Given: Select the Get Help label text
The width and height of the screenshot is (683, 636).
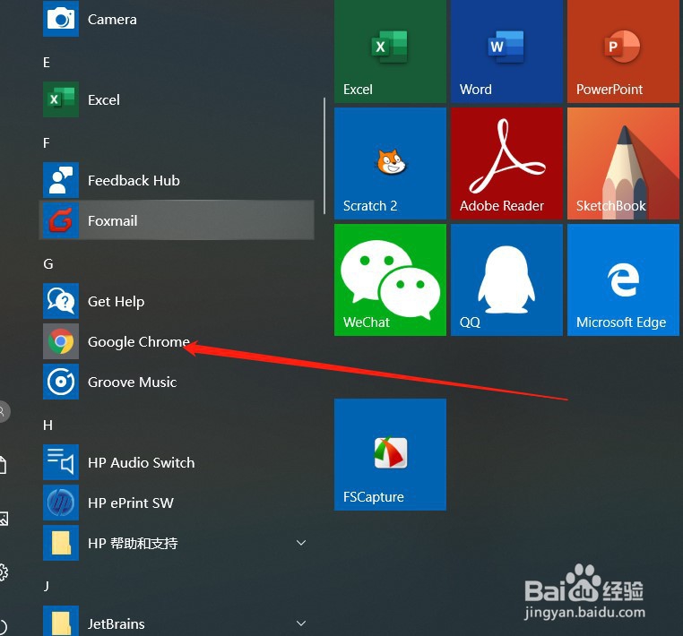Looking at the screenshot, I should pos(116,302).
